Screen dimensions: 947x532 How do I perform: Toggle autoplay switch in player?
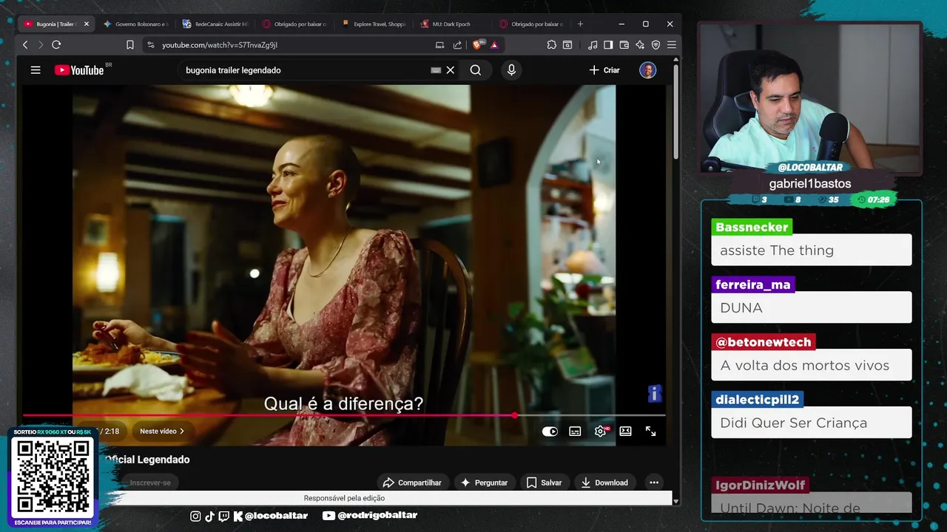point(550,432)
